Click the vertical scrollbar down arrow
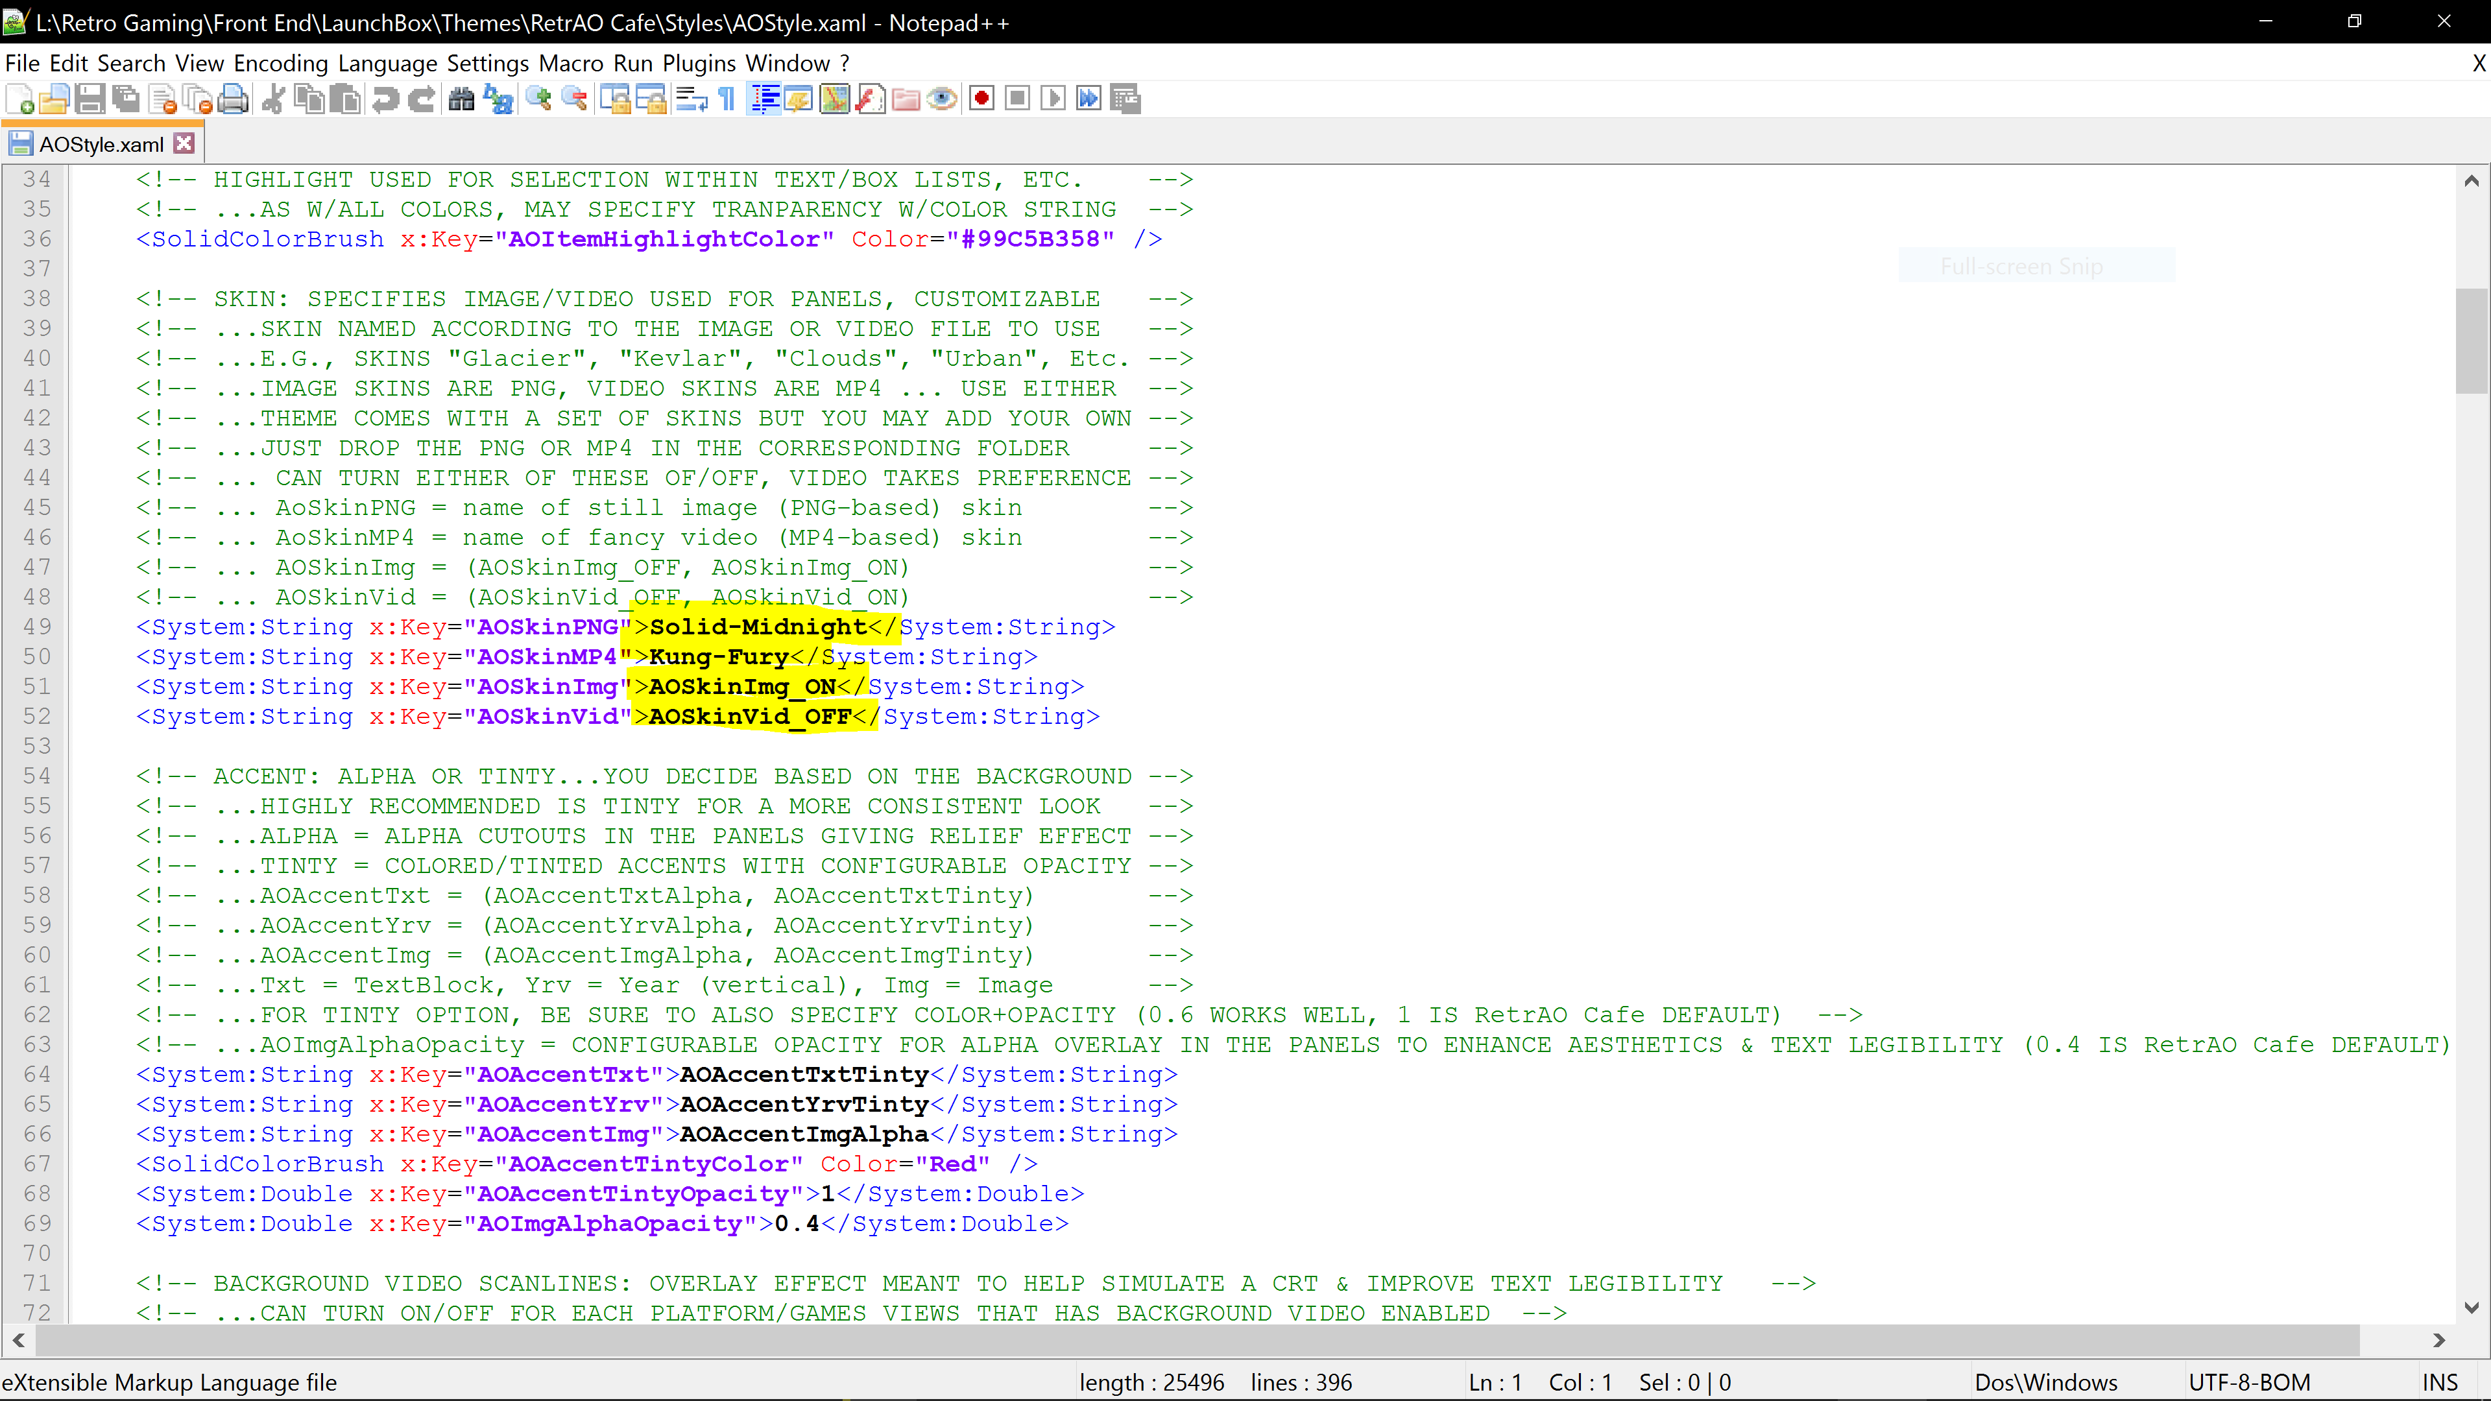This screenshot has height=1401, width=2491. [2472, 1307]
